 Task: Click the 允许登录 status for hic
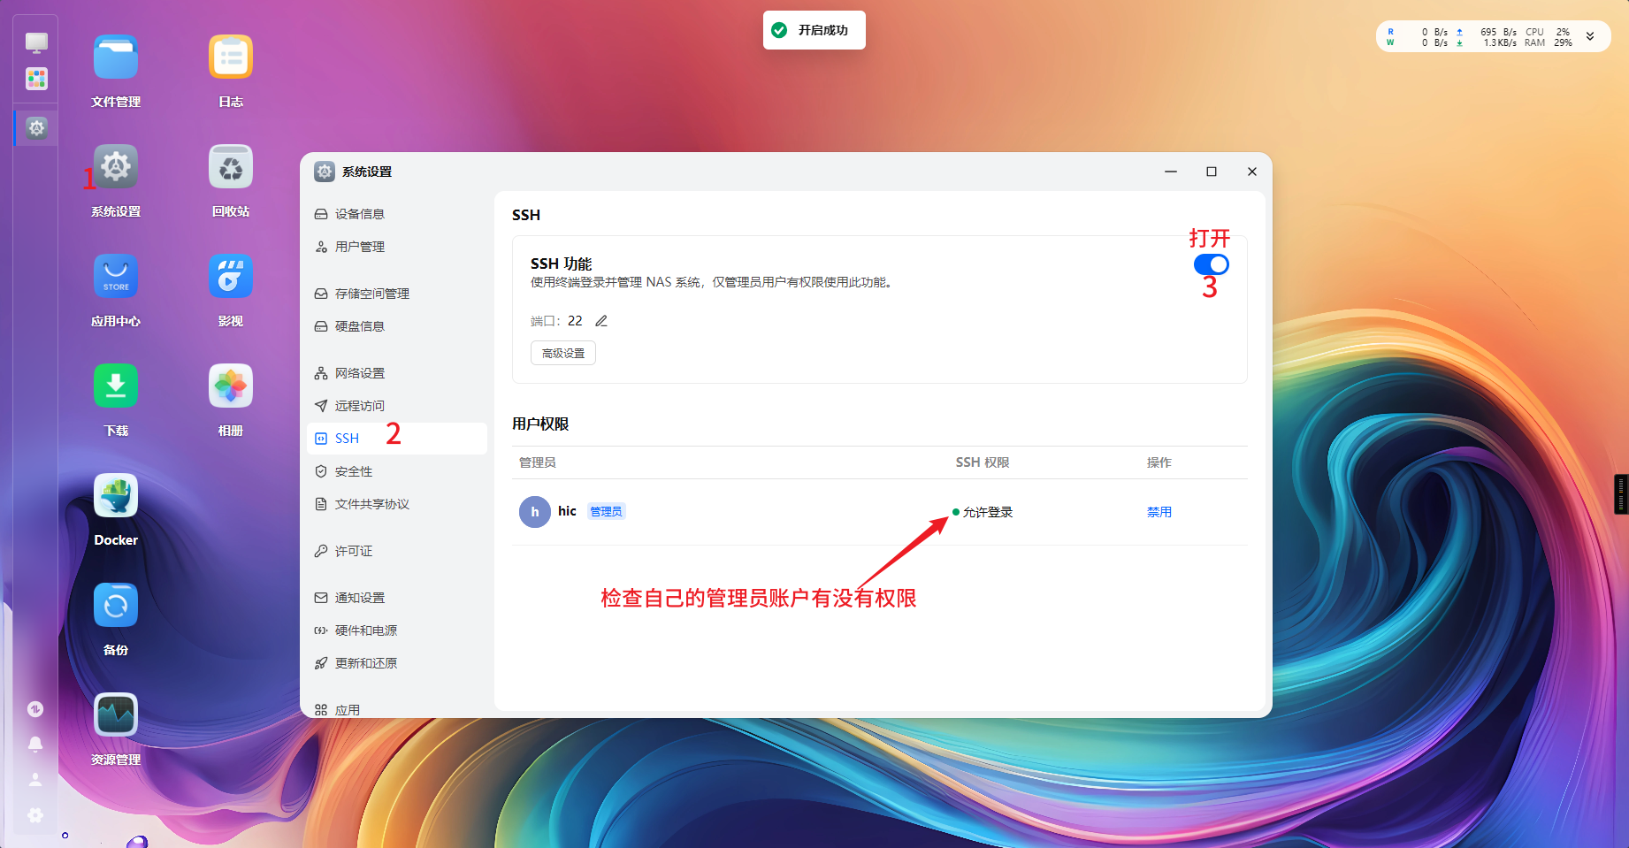pos(983,512)
